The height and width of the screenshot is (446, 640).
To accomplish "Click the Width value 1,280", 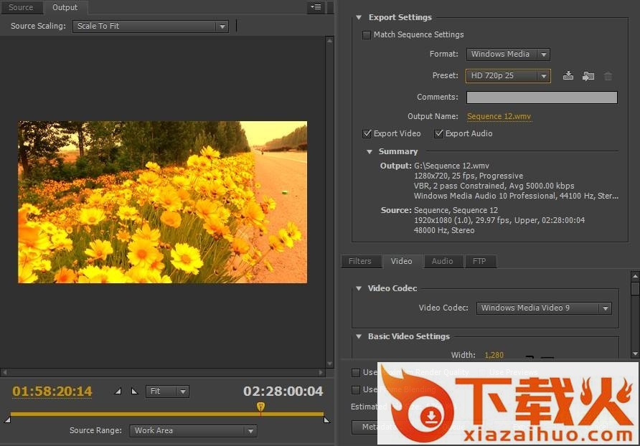I will 494,355.
